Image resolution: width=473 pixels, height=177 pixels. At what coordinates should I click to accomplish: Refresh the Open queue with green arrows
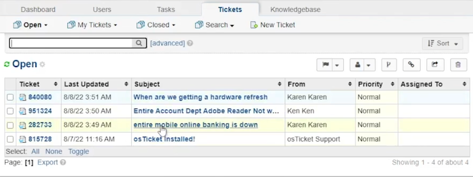[7, 64]
